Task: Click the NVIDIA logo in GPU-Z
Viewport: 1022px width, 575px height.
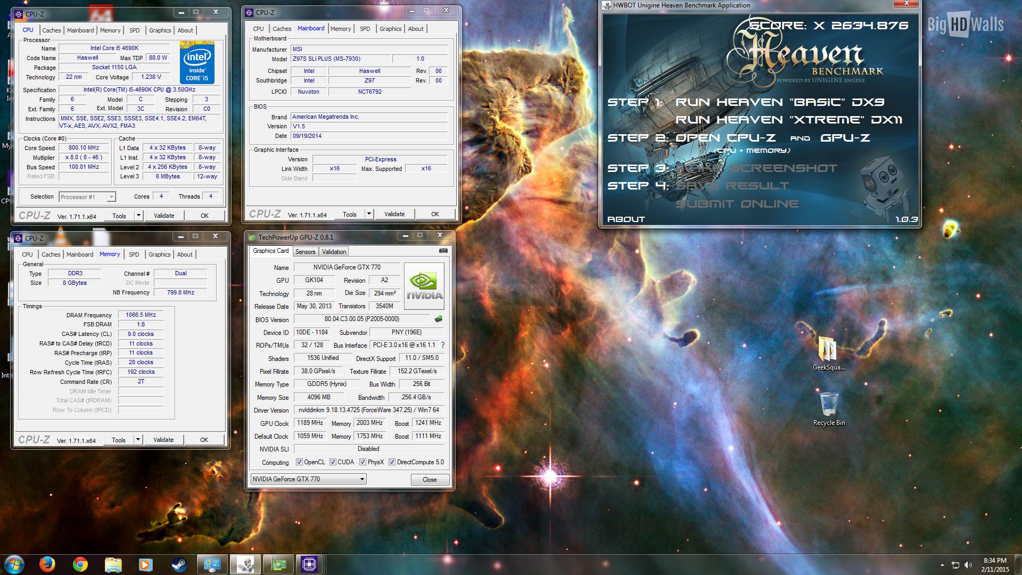Action: [x=424, y=286]
